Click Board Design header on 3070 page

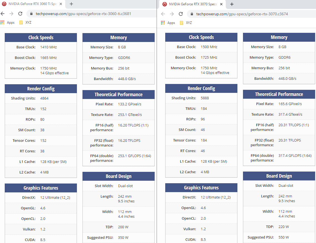point(279,176)
